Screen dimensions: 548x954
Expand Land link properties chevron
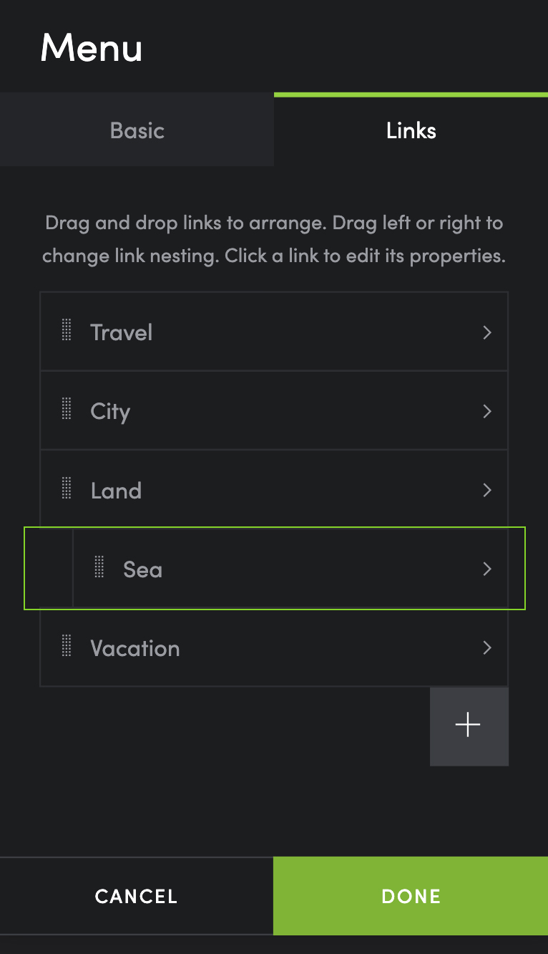tap(487, 490)
